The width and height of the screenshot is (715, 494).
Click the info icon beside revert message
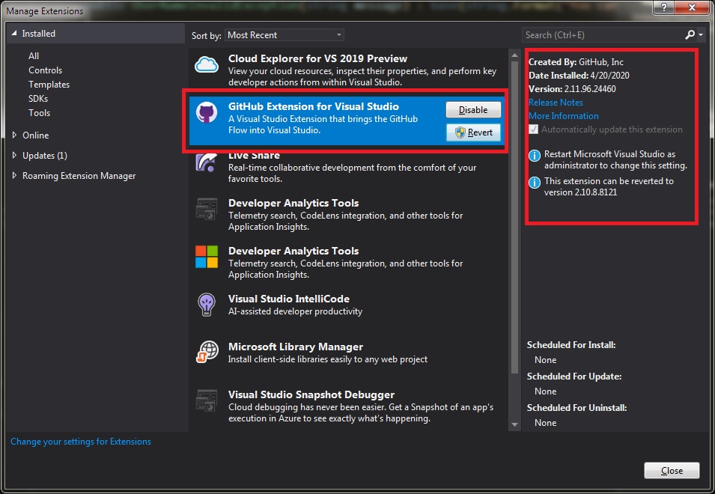tap(534, 183)
